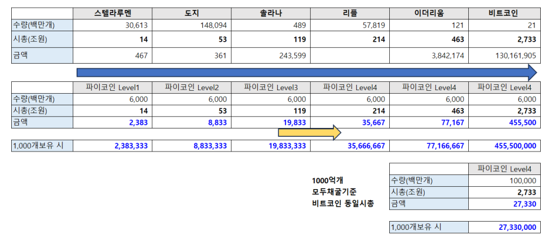Click the 1,000개보유 시 label beside 27,330,000
This screenshot has height=244, width=552.
click(x=429, y=227)
